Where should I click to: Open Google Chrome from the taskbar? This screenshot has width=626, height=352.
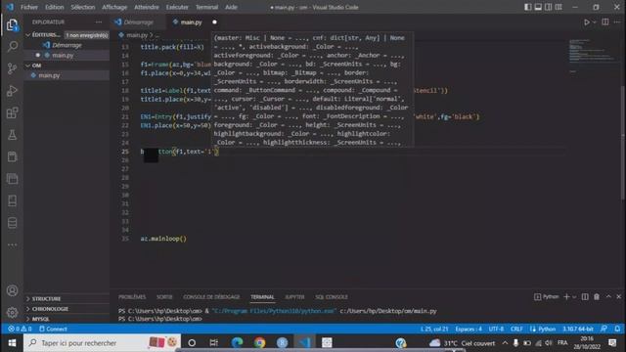click(259, 343)
